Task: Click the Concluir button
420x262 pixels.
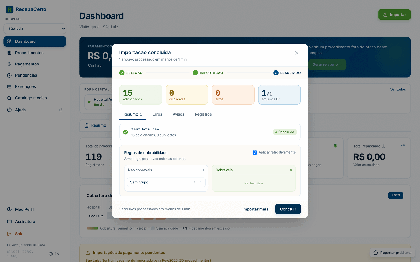Action: pyautogui.click(x=288, y=209)
